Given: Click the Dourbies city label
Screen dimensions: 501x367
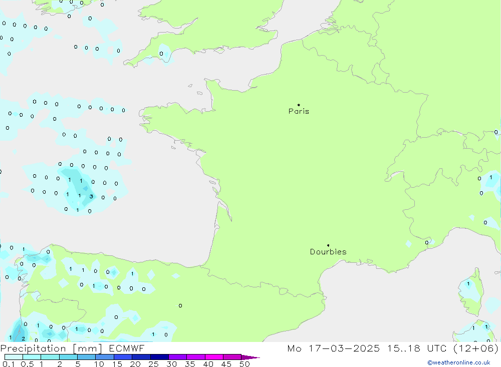Looking at the screenshot, I should (328, 252).
